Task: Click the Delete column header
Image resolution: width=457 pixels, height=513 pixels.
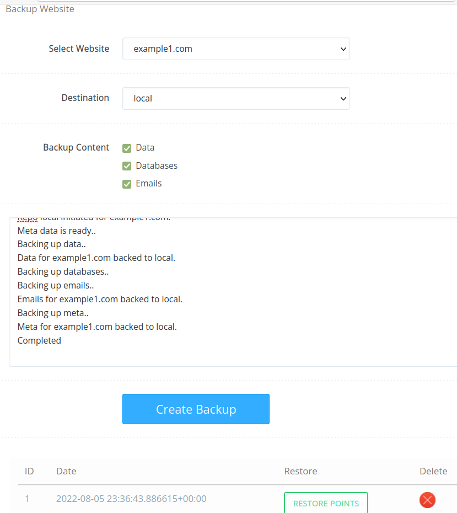Action: (x=433, y=471)
